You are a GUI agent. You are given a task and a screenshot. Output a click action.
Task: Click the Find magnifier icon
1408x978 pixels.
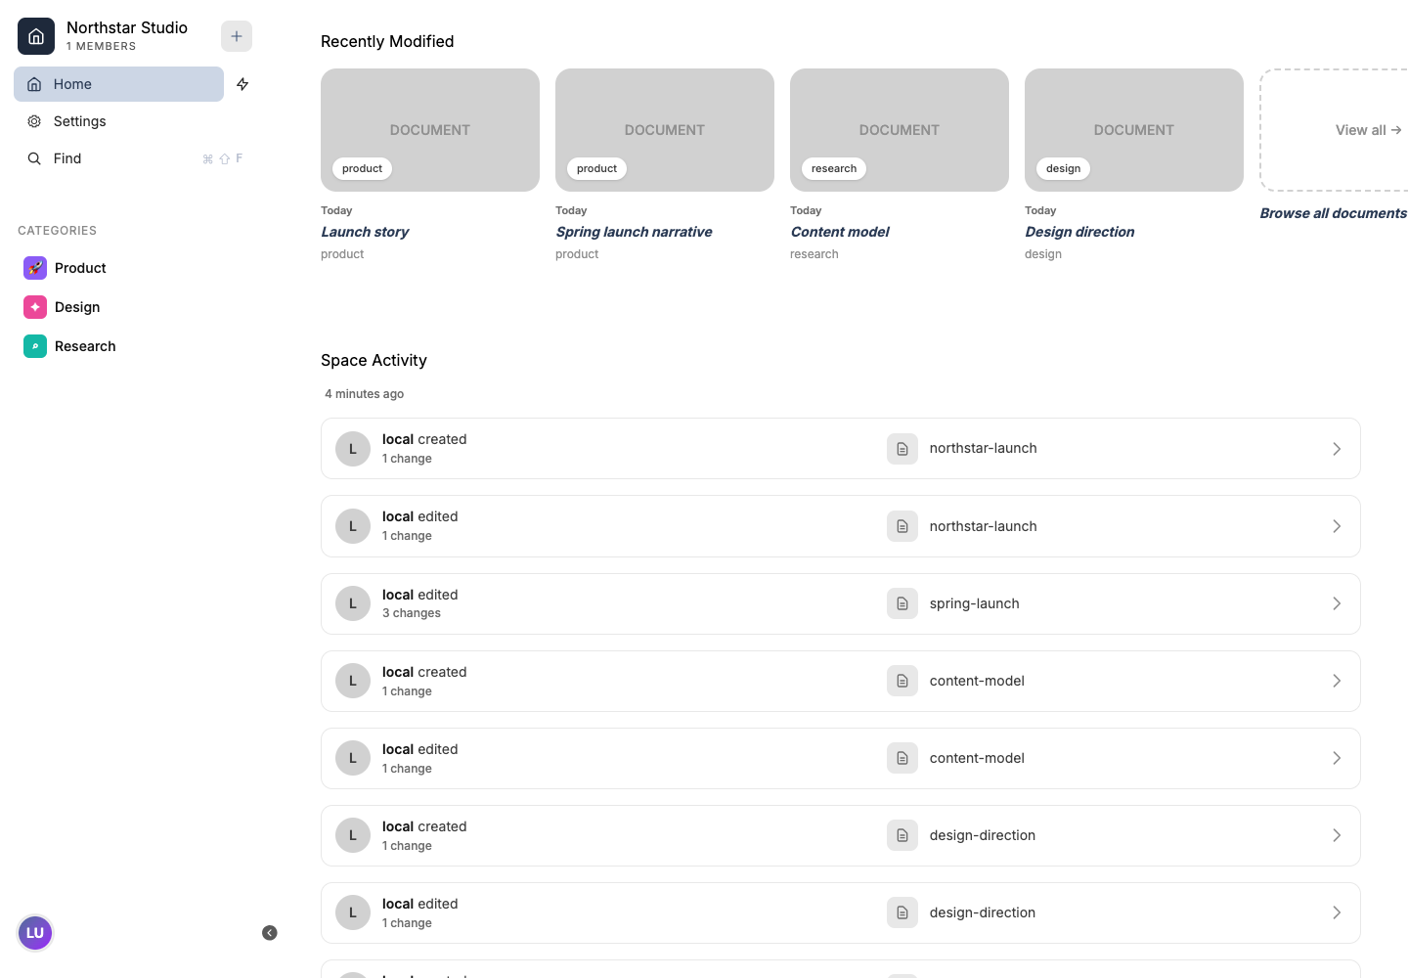coord(34,158)
